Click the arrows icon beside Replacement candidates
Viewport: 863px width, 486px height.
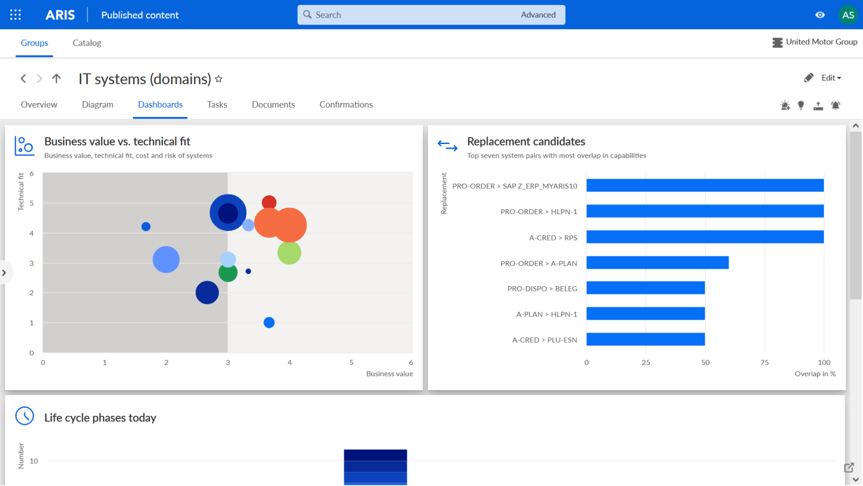tap(448, 146)
